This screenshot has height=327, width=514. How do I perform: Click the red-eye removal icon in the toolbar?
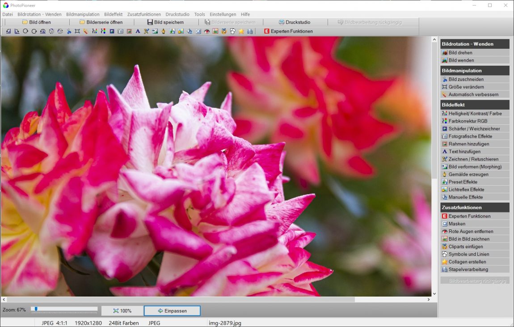tap(207, 31)
